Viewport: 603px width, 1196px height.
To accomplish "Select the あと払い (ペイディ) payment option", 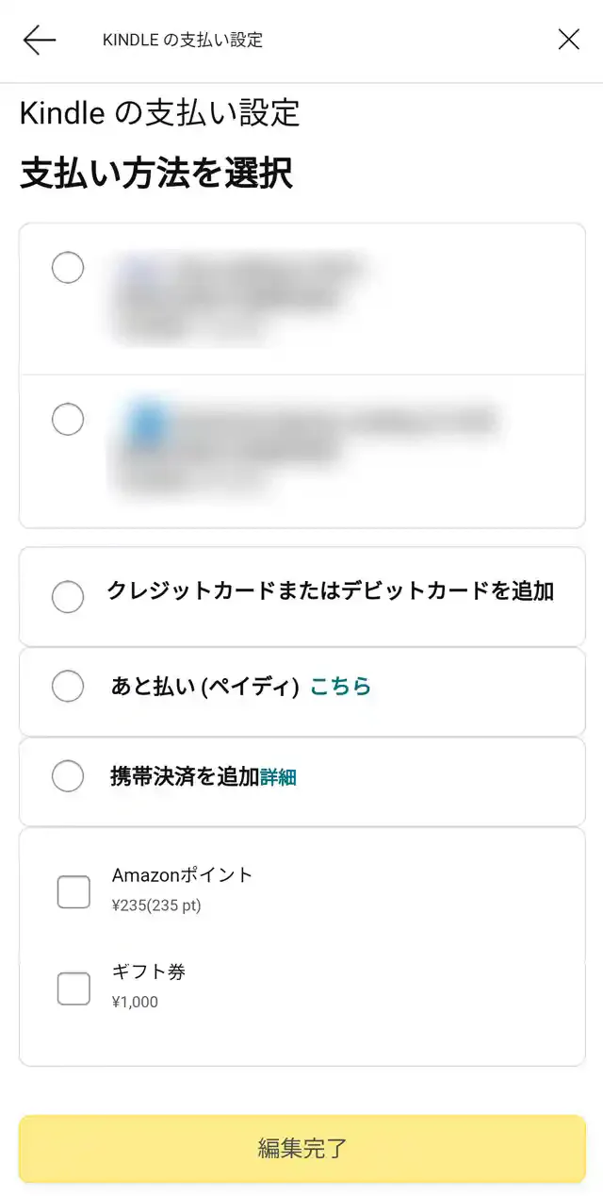I will (67, 686).
